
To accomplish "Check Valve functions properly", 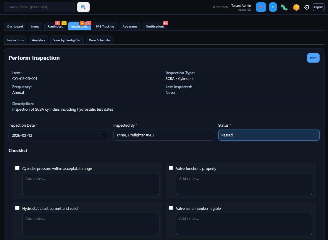I will tap(171, 167).
